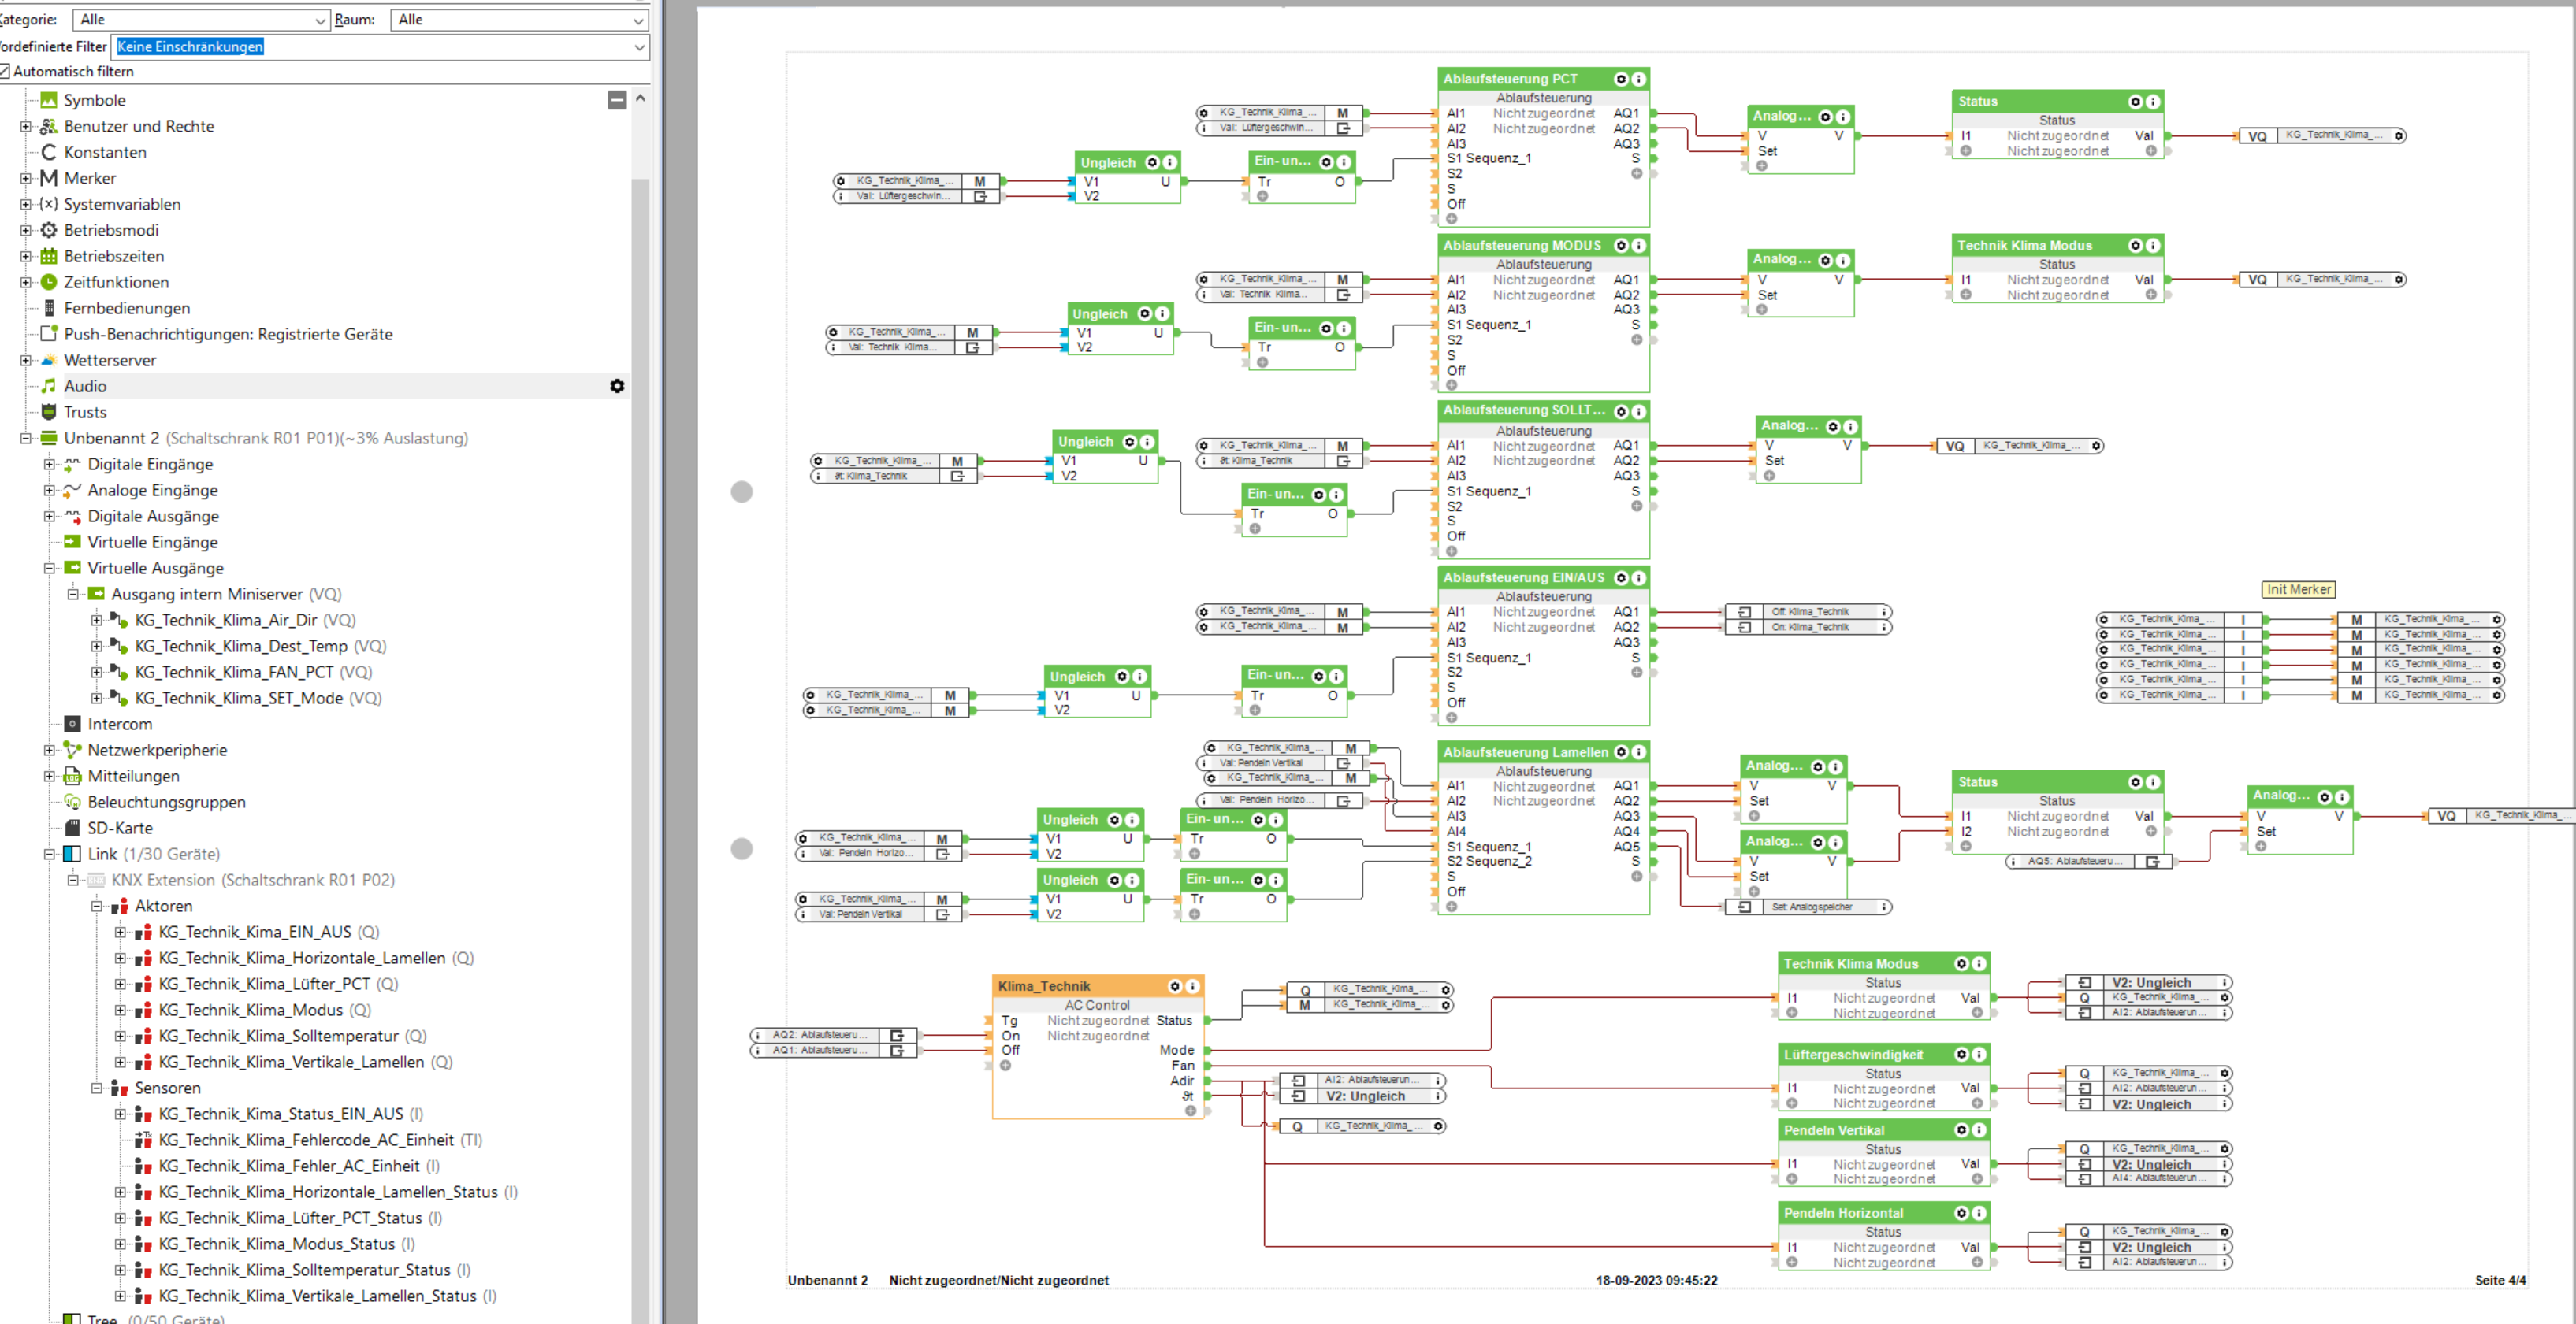Click the Symbole tree icon
Image resolution: width=2576 pixels, height=1324 pixels.
coord(48,100)
